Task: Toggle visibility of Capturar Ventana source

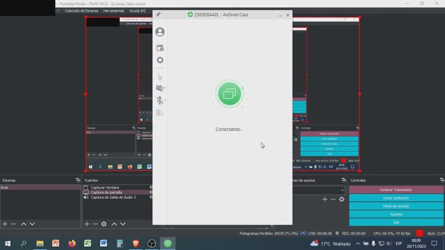Action: (x=151, y=187)
